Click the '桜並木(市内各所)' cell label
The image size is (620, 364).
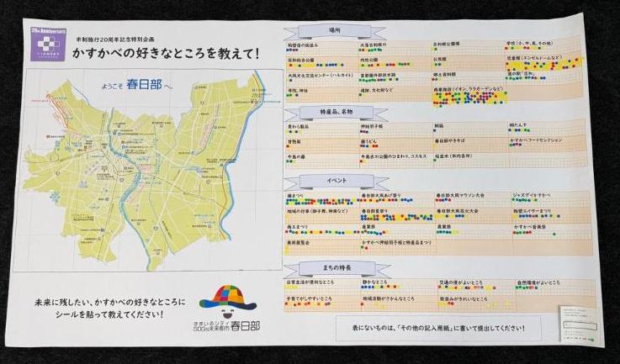click(x=453, y=156)
